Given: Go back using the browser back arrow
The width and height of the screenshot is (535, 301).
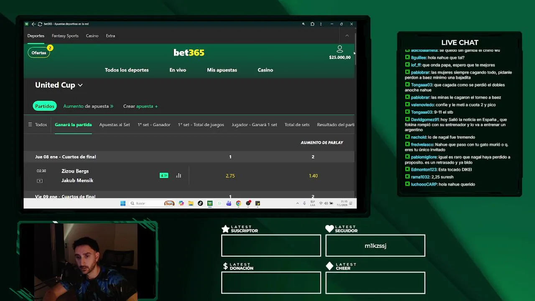Looking at the screenshot, I should [x=33, y=24].
